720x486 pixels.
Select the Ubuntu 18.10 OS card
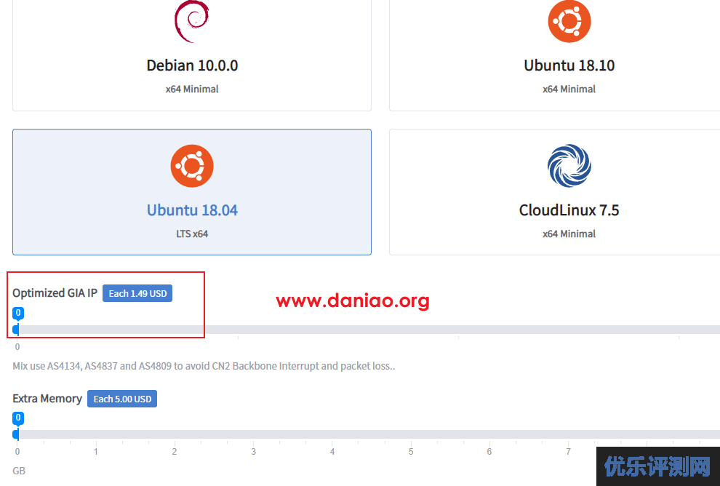pos(555,55)
